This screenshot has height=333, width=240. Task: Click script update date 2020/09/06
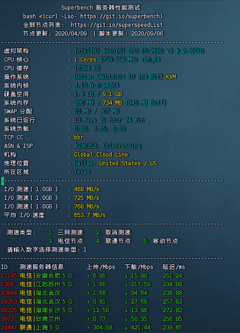(147, 34)
